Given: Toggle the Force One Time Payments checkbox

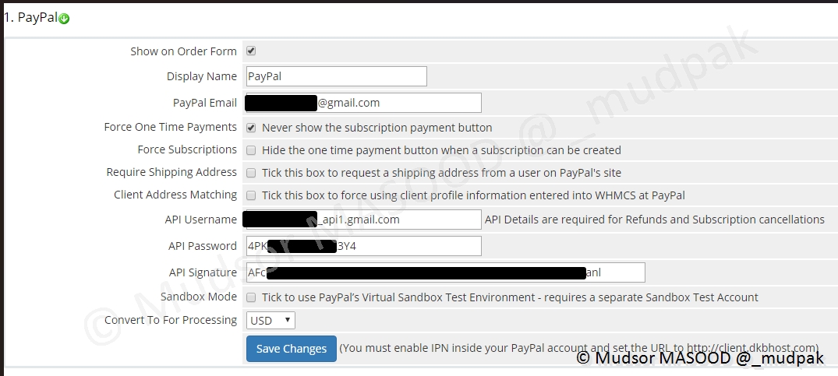Looking at the screenshot, I should click(x=251, y=127).
